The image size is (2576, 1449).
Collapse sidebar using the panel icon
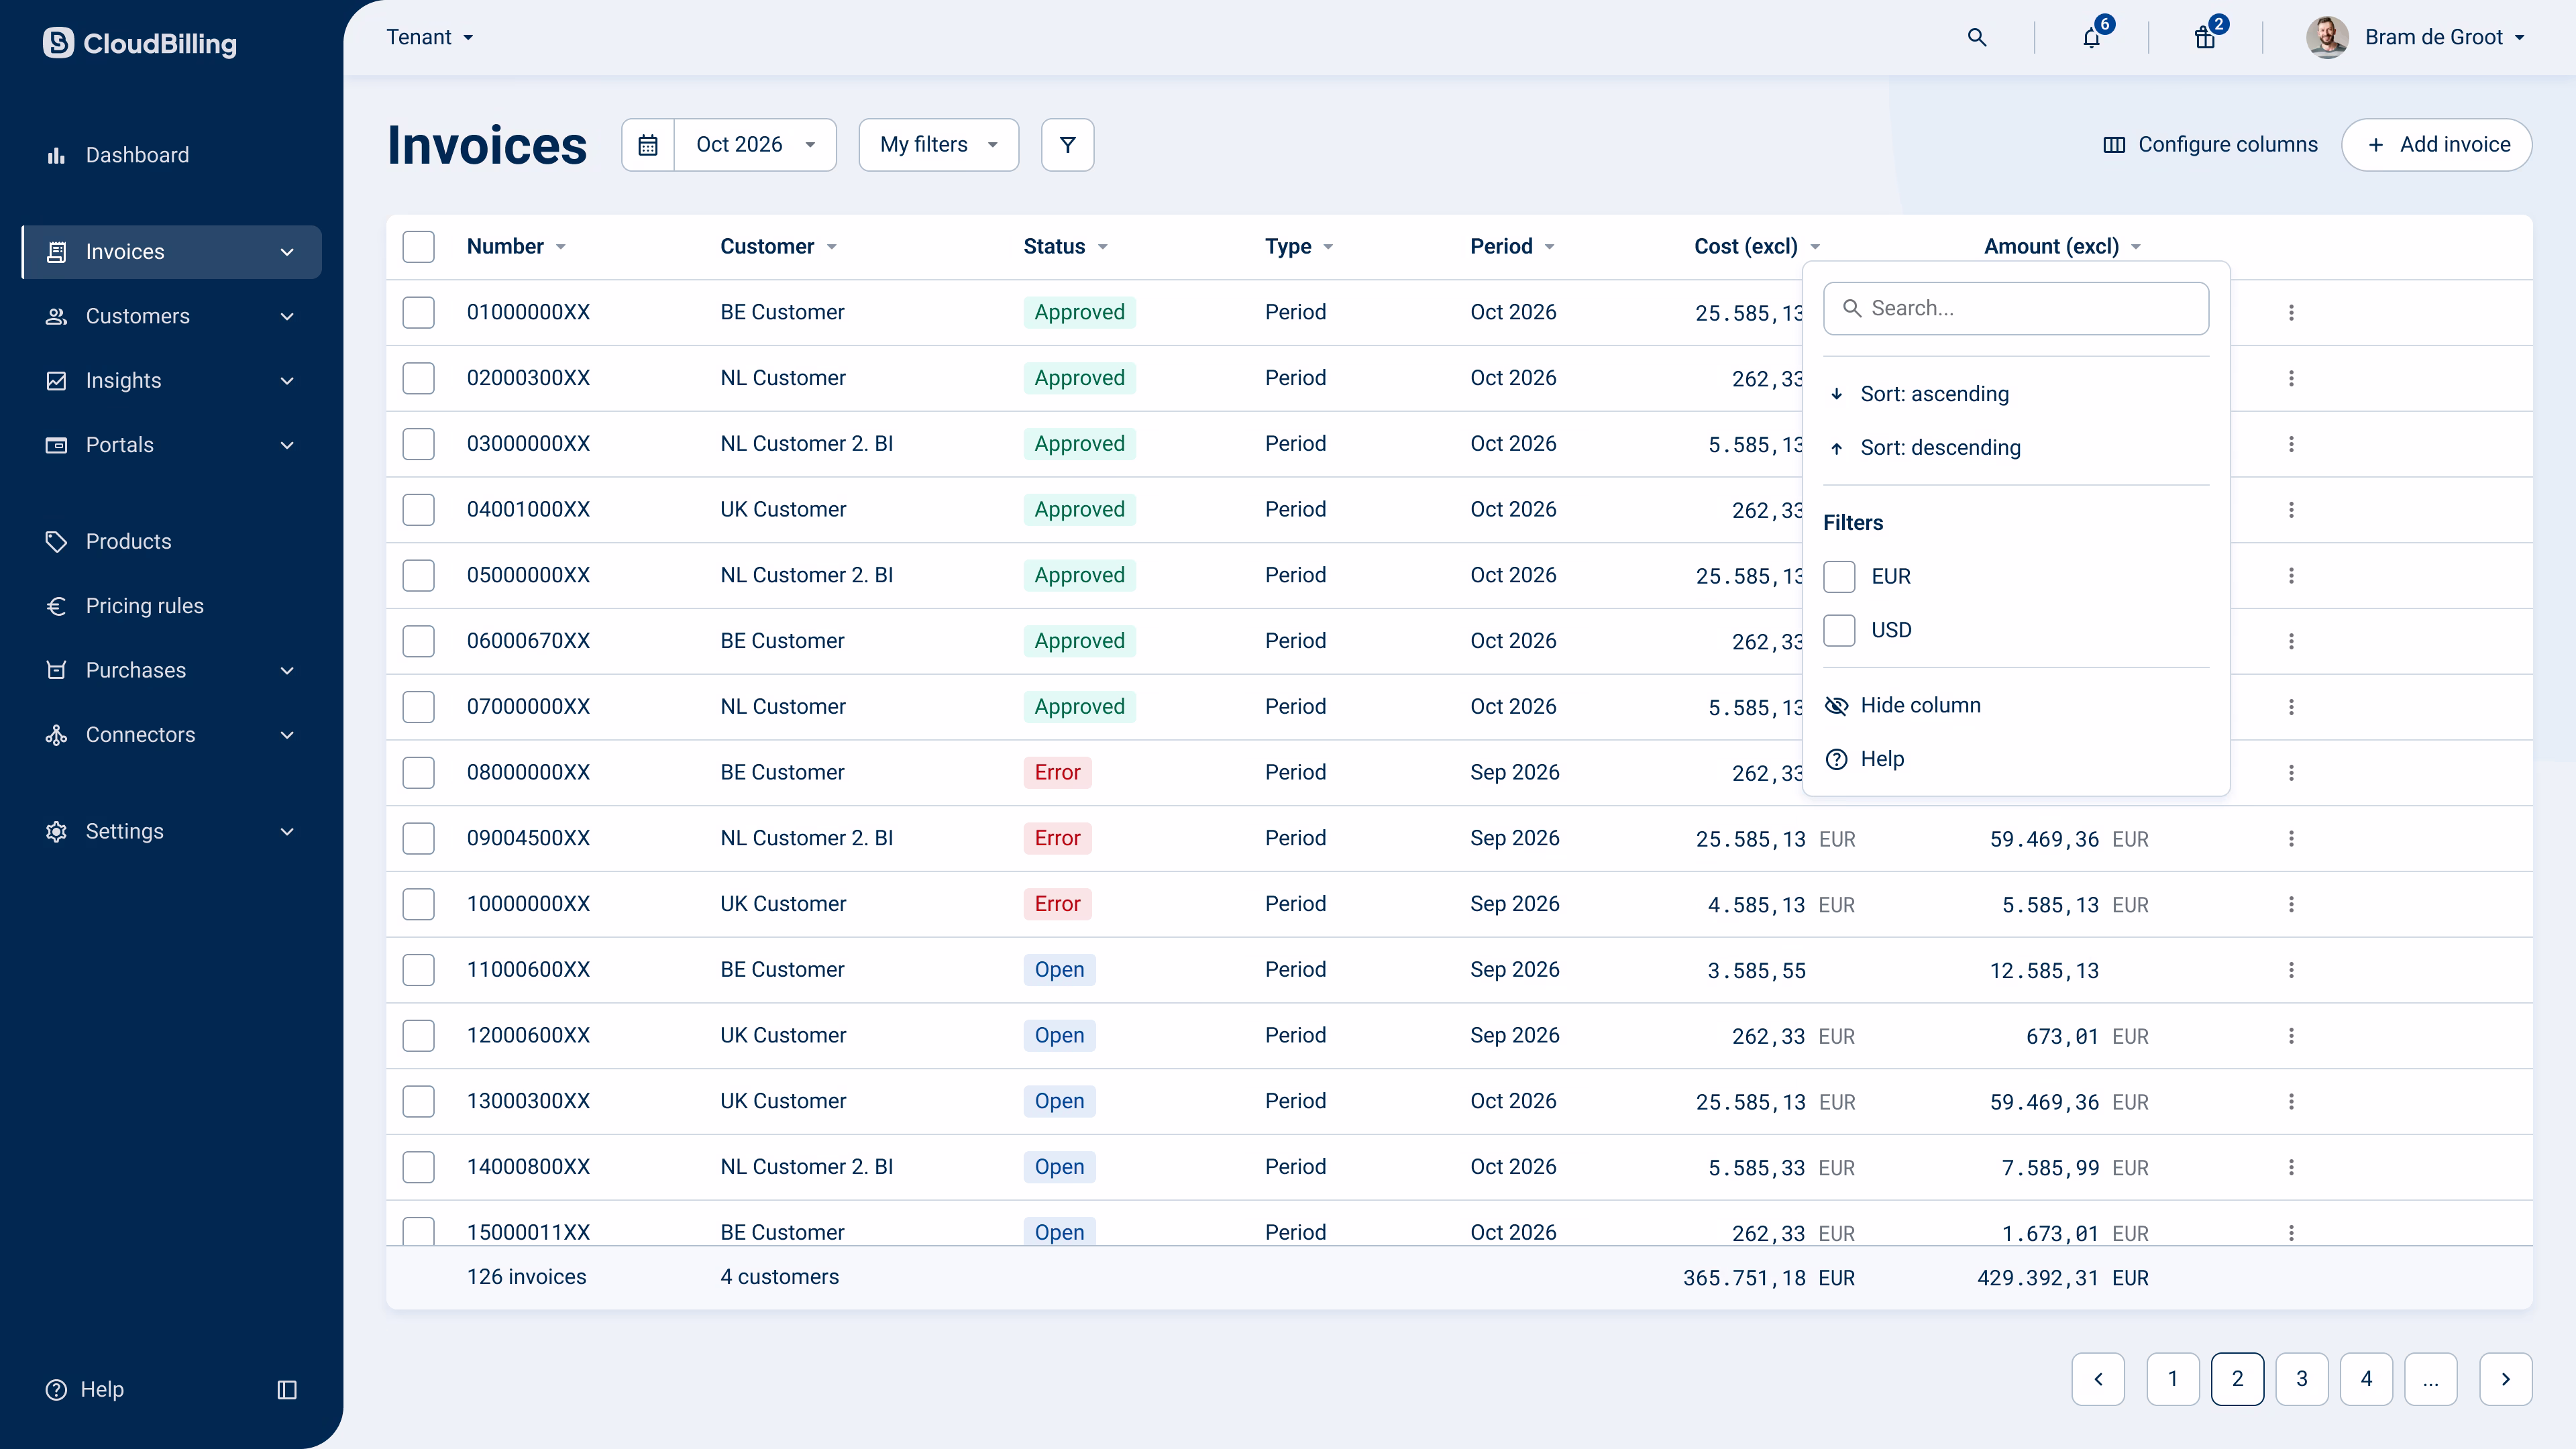[287, 1389]
